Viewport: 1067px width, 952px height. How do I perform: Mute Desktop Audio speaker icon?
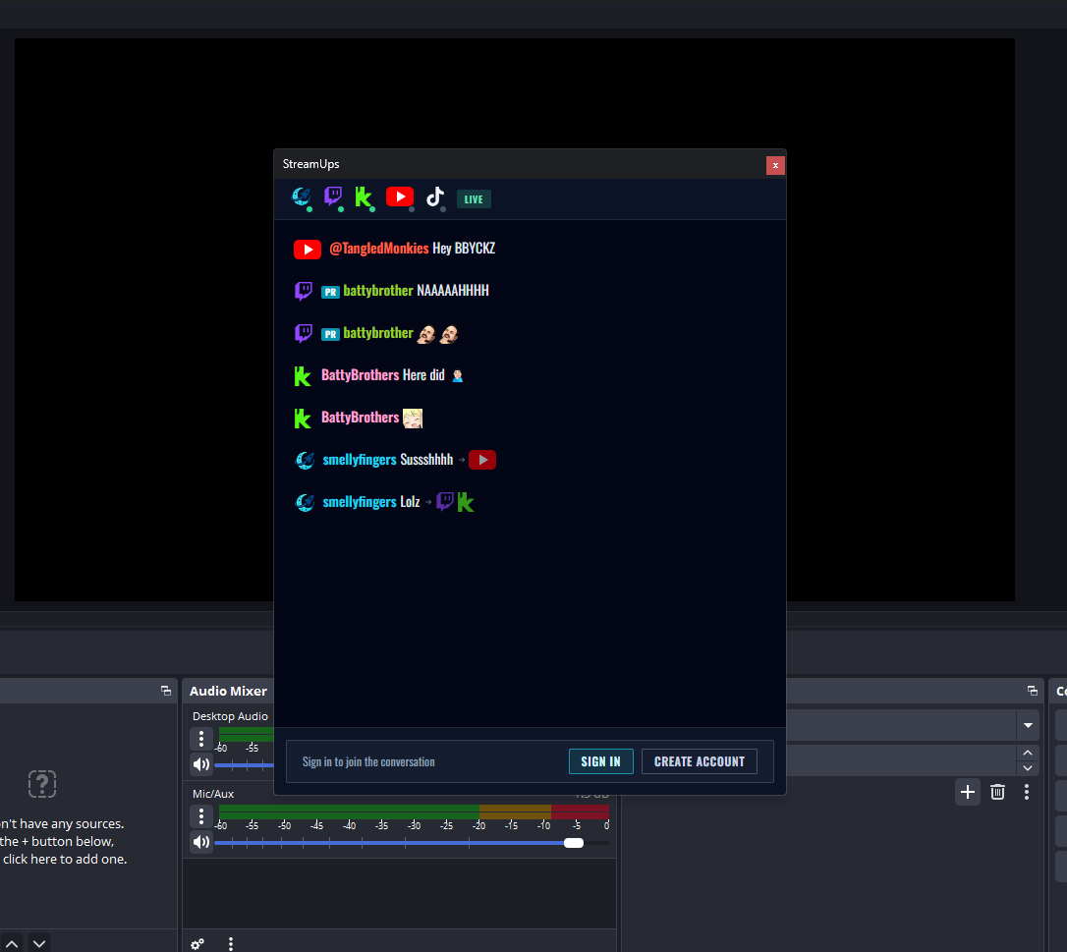click(200, 764)
